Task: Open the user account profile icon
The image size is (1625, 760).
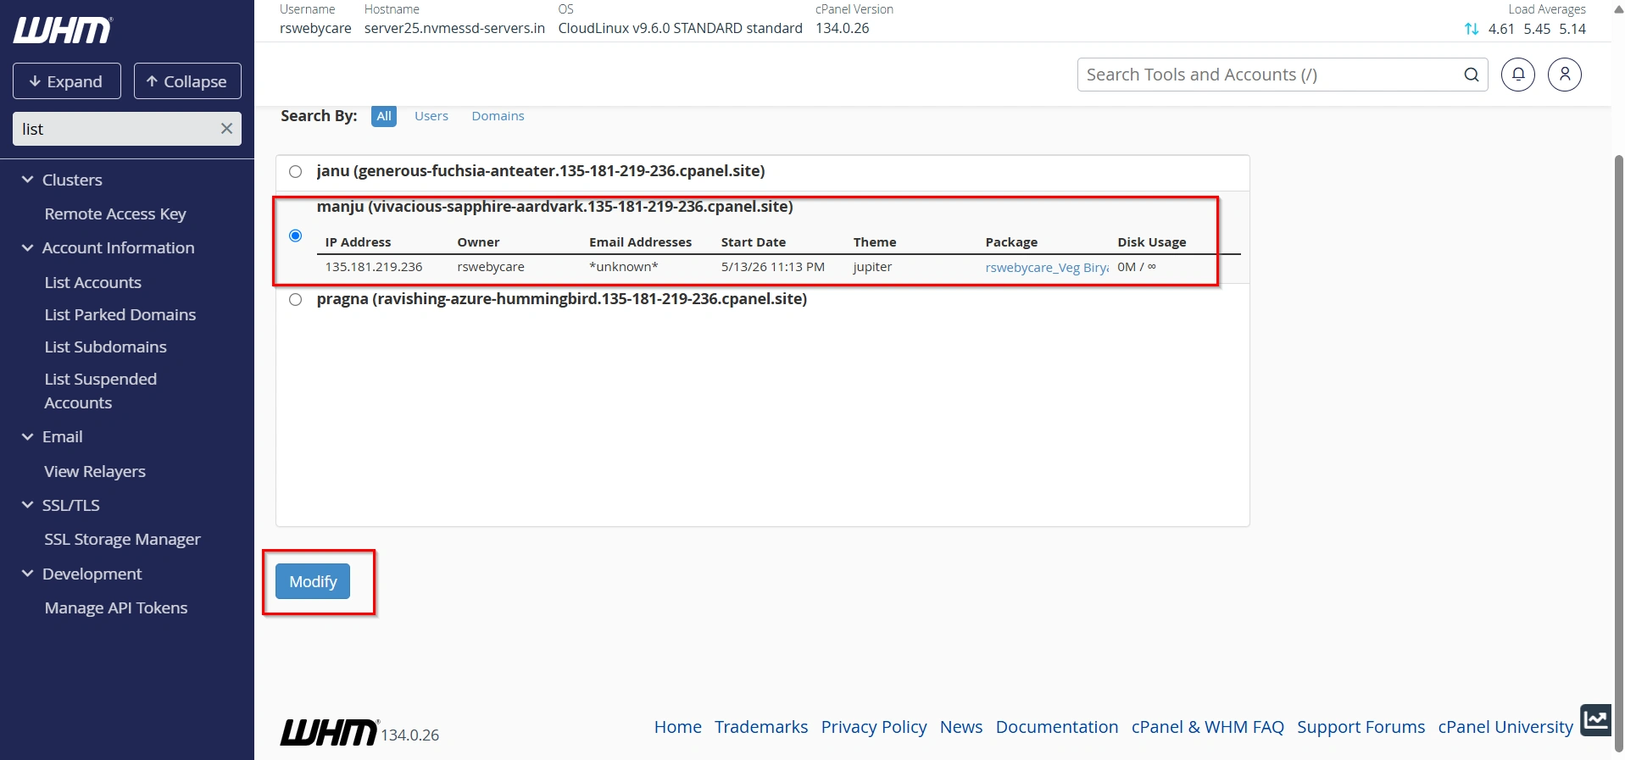Action: click(1565, 75)
